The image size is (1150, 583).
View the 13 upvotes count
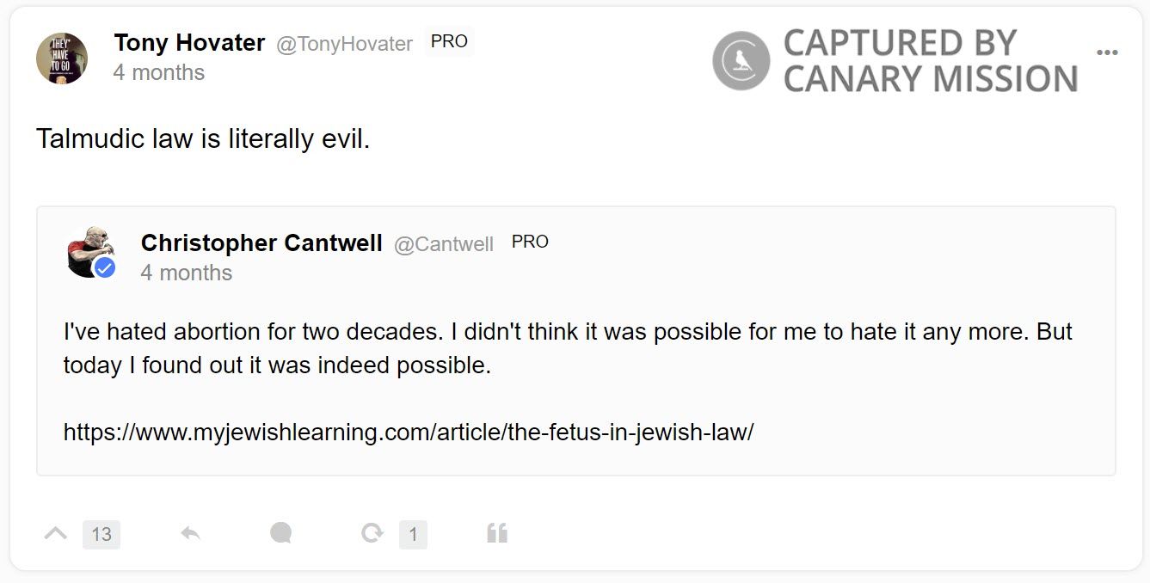pos(101,535)
